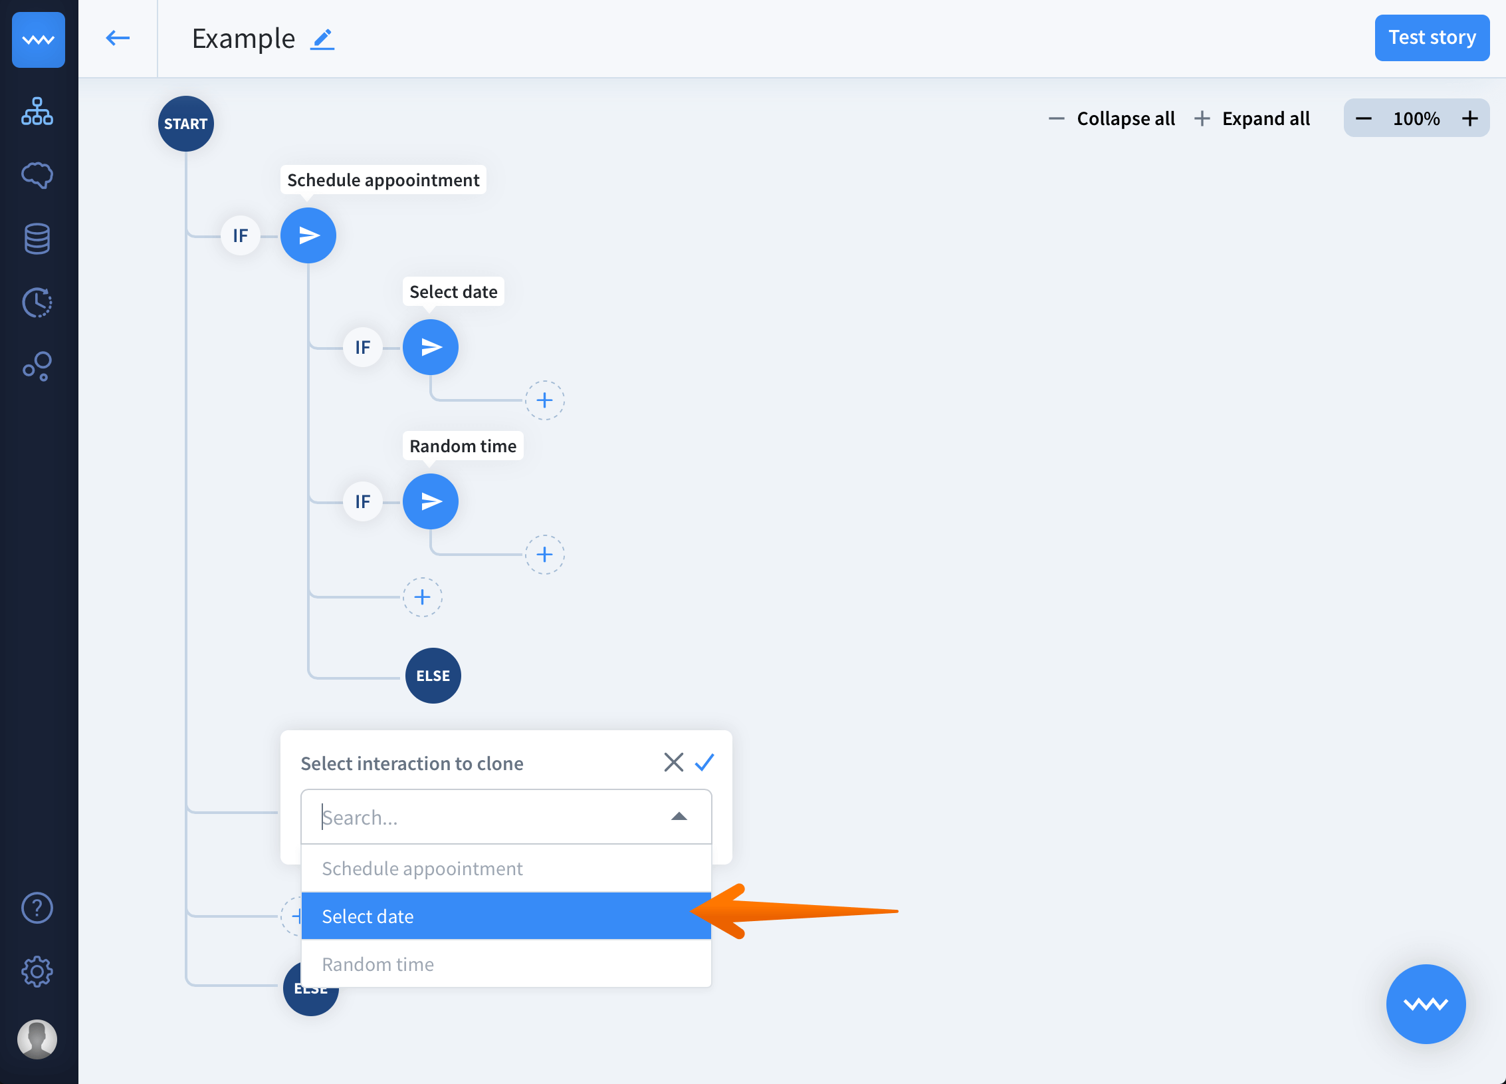Open the help question mark icon
The image size is (1506, 1084).
tap(37, 908)
